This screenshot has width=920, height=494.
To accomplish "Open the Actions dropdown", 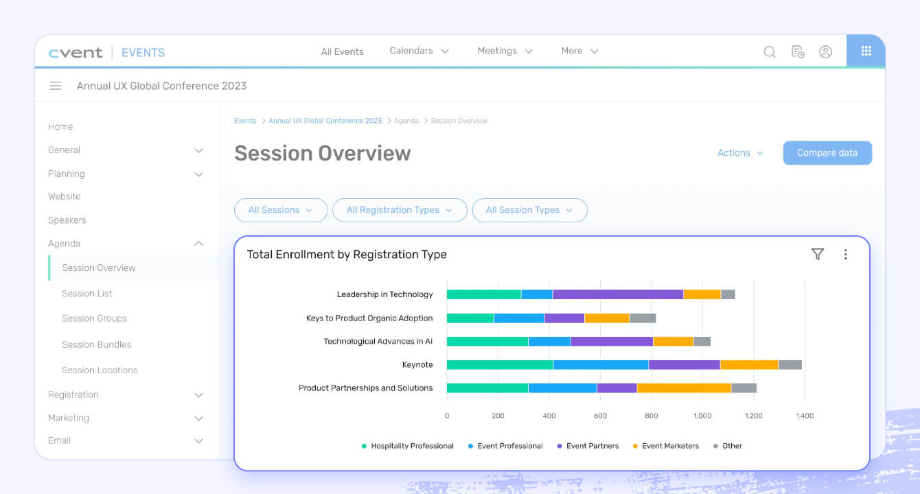I will tap(740, 153).
